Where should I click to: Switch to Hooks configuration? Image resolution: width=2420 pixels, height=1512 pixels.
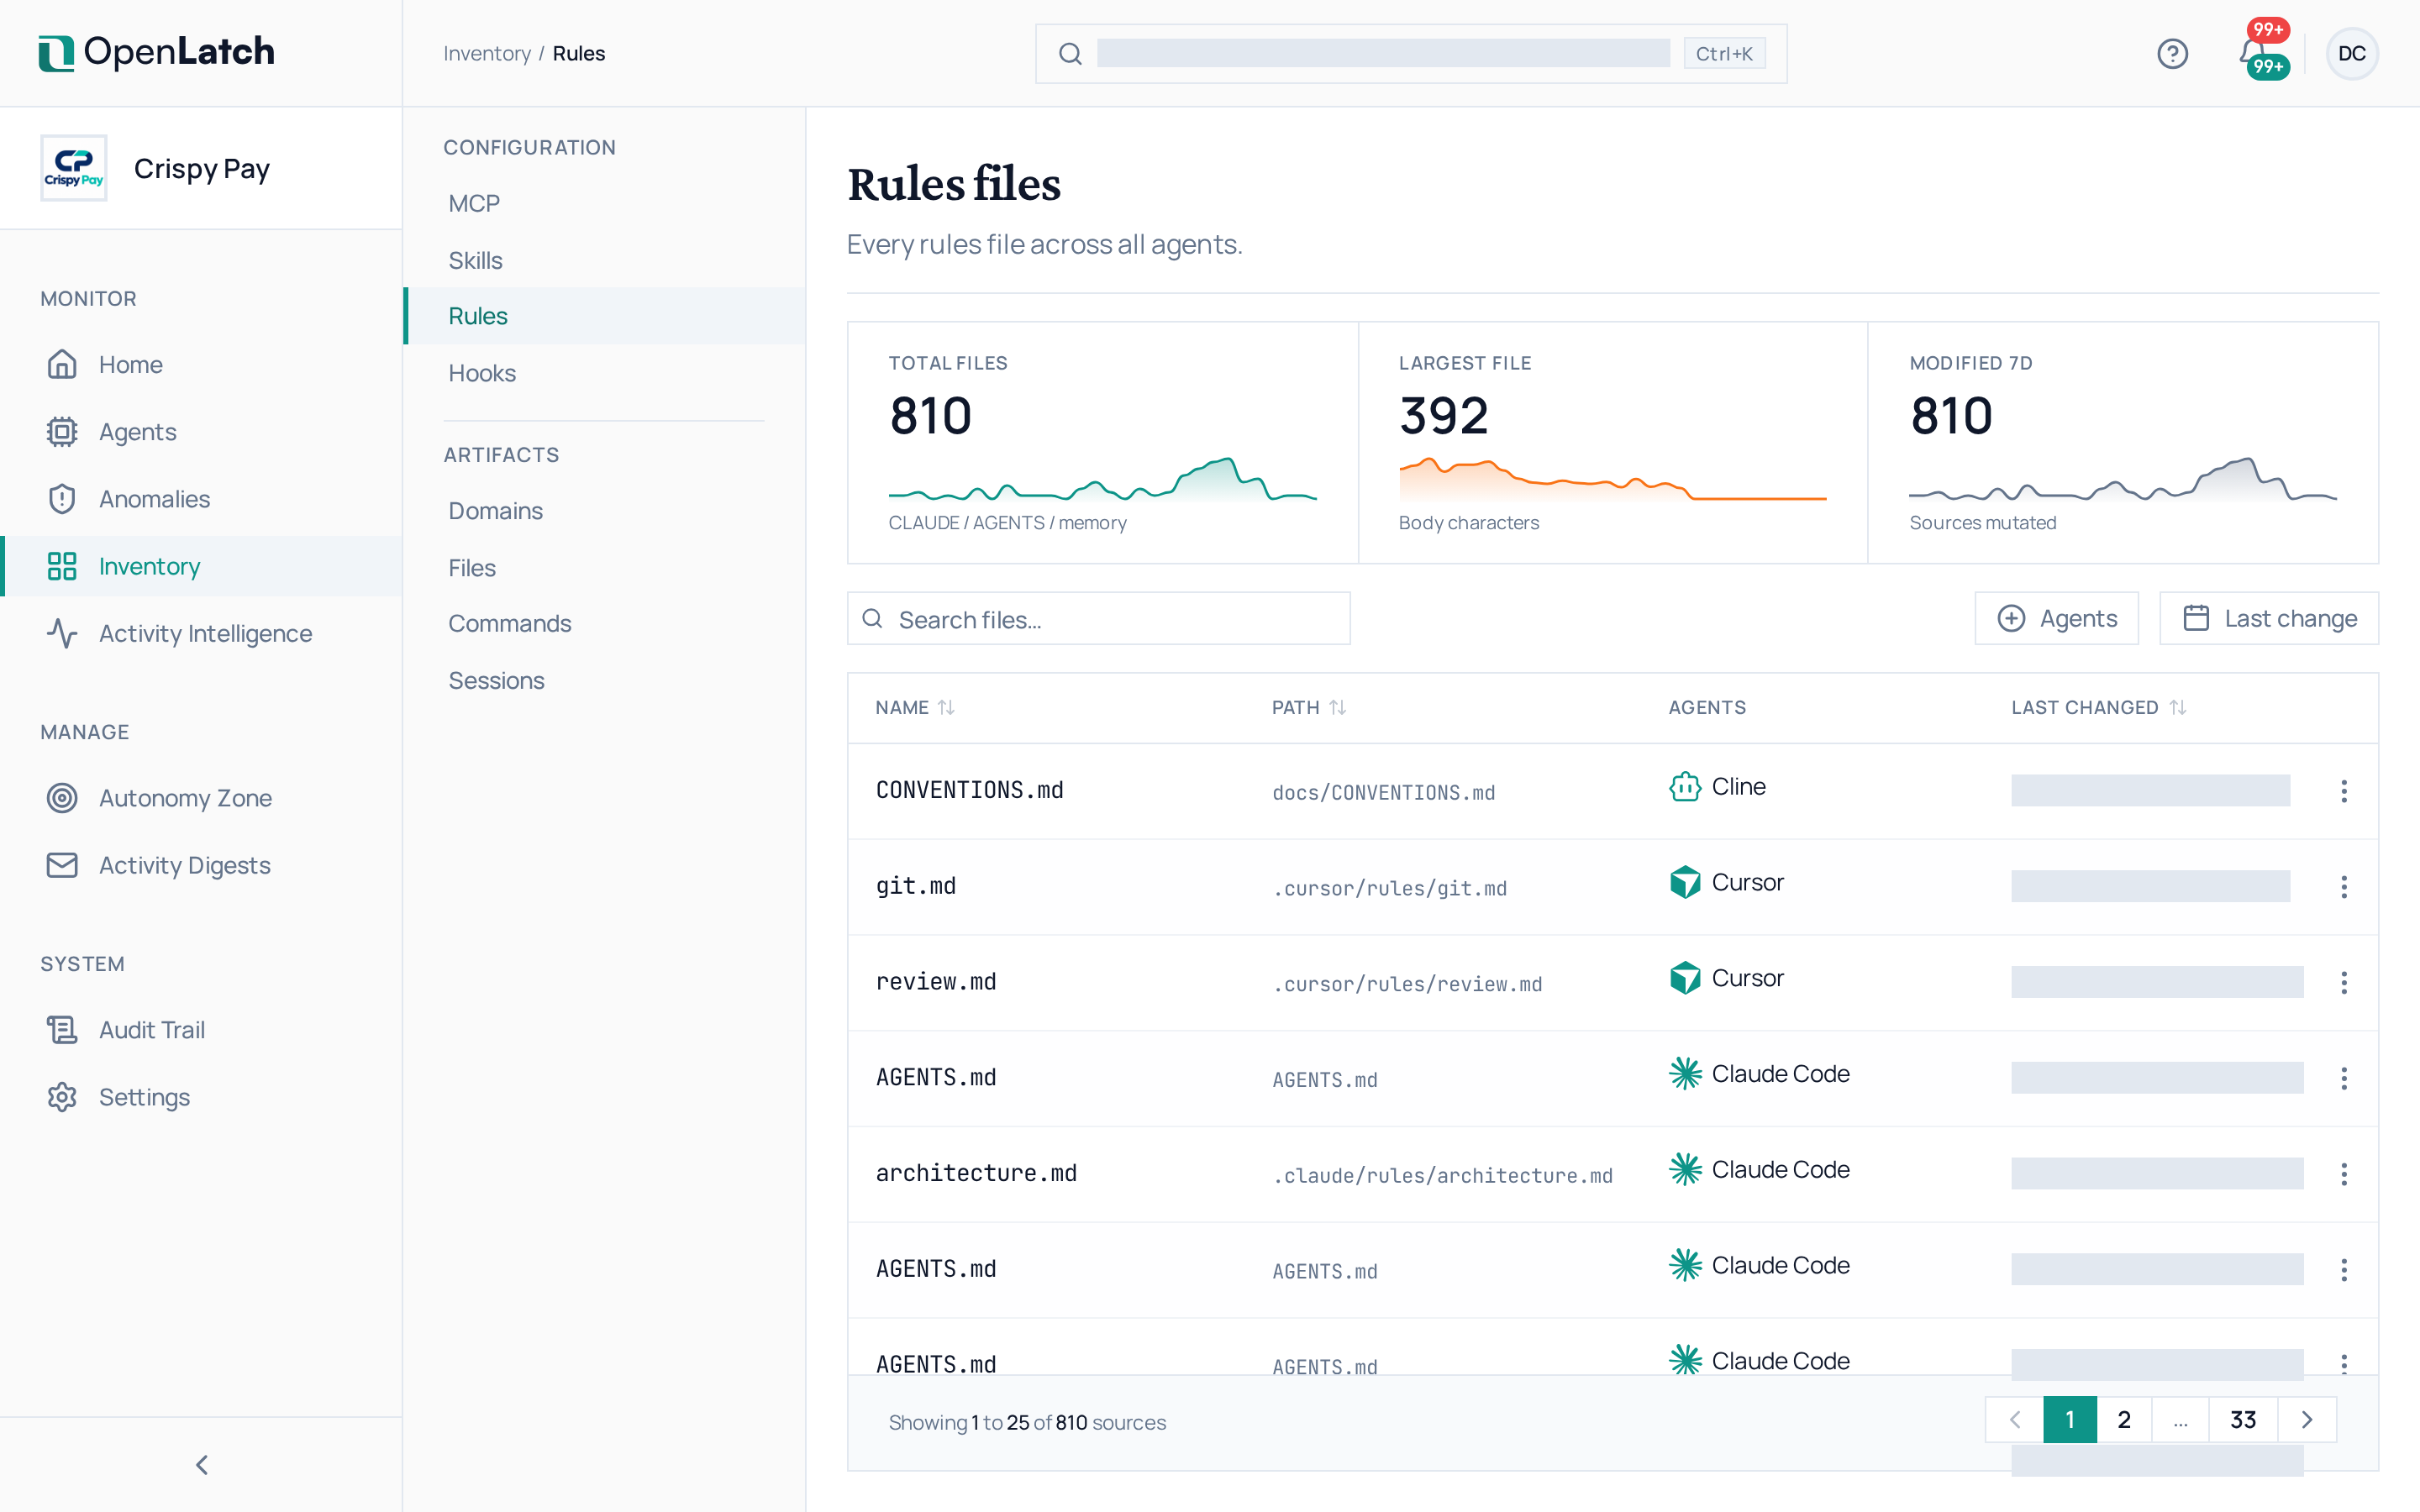pos(604,373)
